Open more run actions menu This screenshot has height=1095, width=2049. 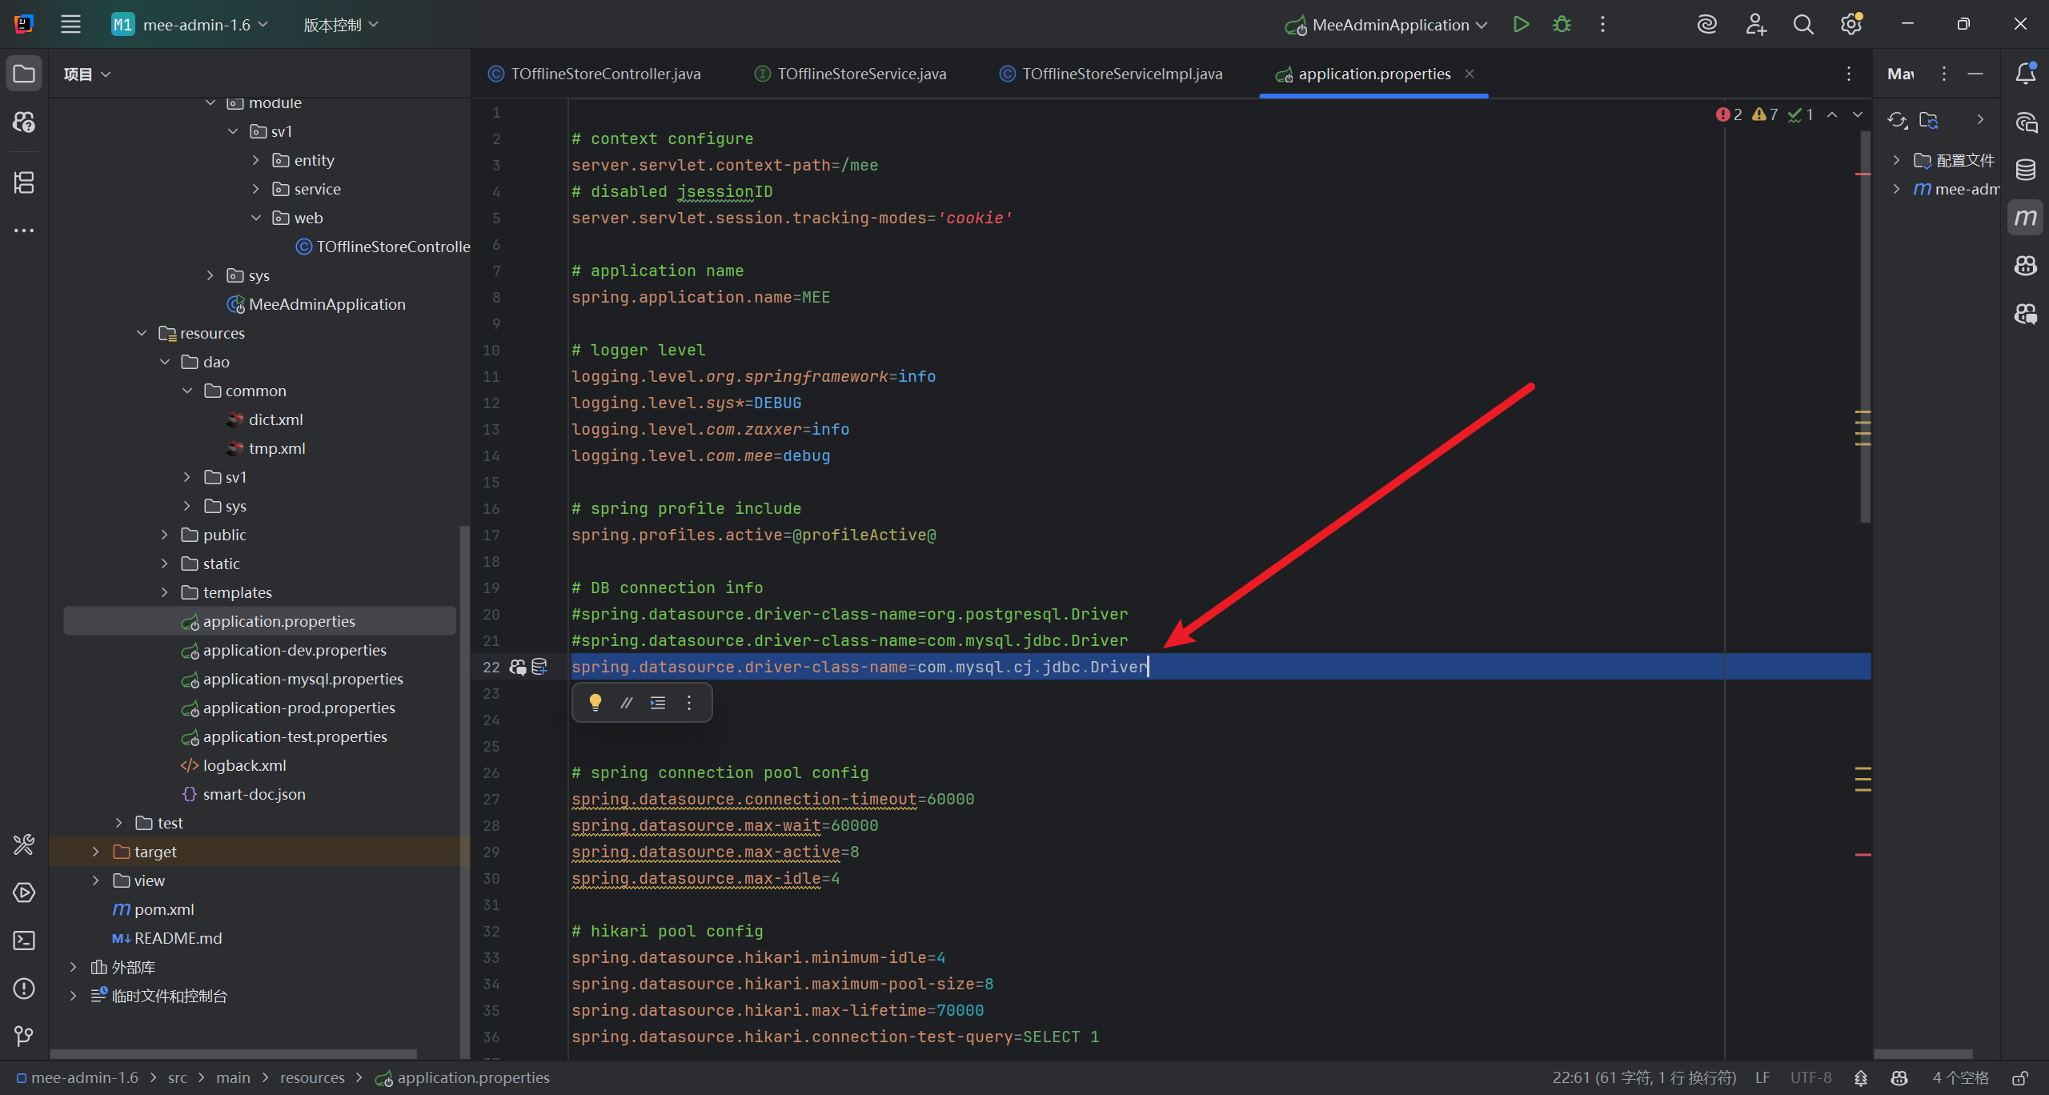coord(1602,24)
